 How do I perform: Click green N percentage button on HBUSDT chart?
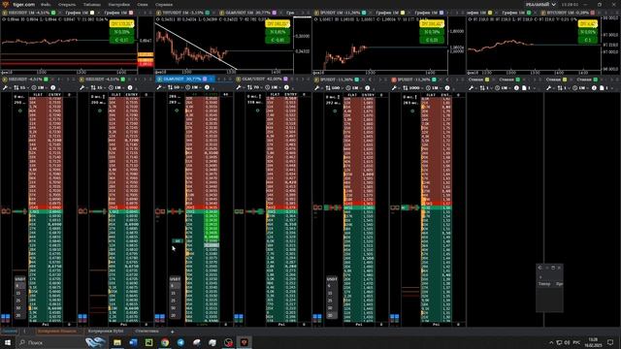point(122,32)
